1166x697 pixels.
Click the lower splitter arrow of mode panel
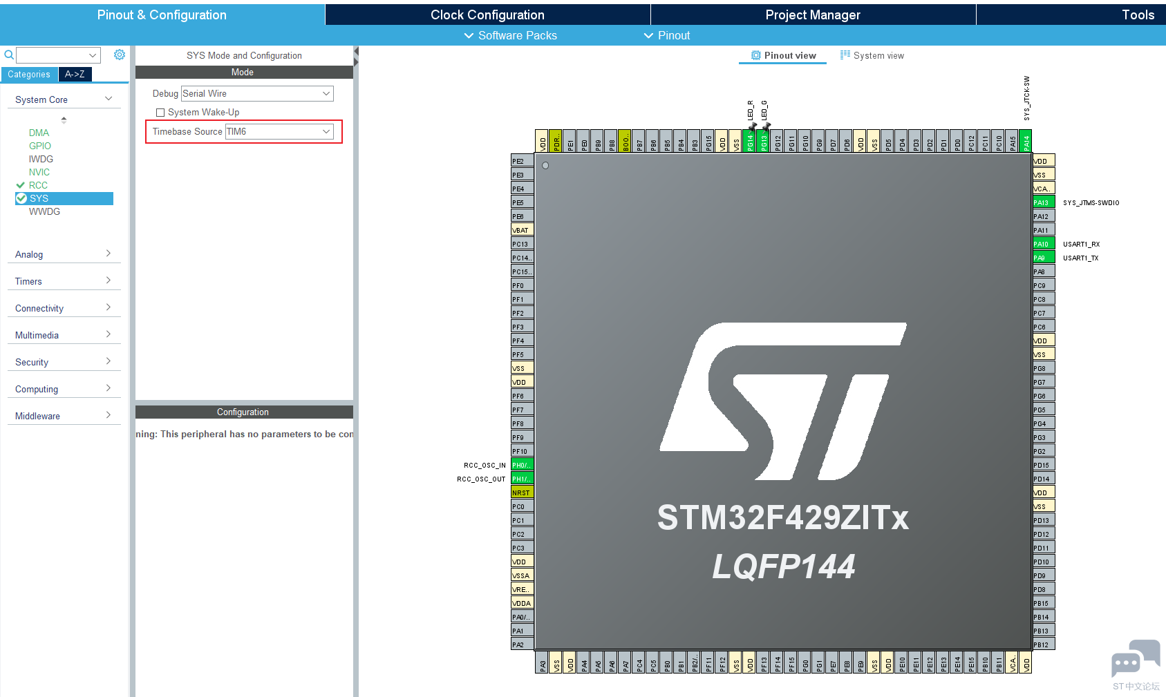(356, 62)
